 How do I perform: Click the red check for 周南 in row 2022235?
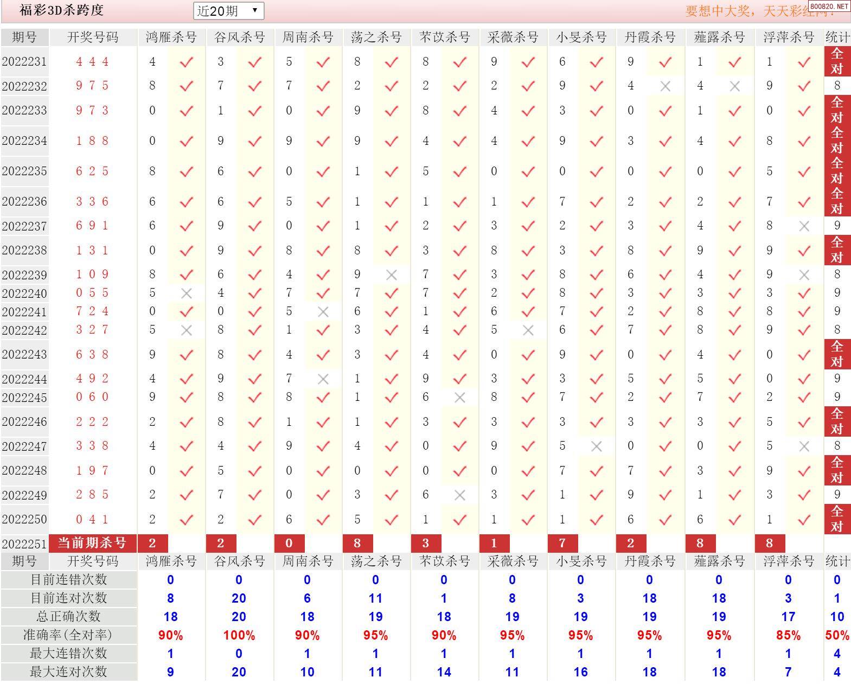323,172
